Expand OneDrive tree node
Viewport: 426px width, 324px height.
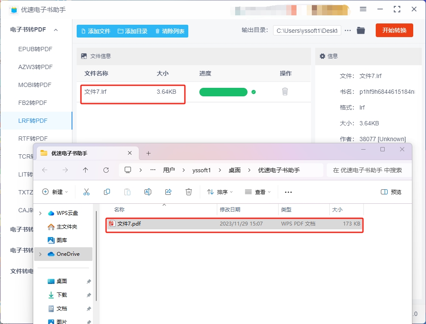(40, 254)
